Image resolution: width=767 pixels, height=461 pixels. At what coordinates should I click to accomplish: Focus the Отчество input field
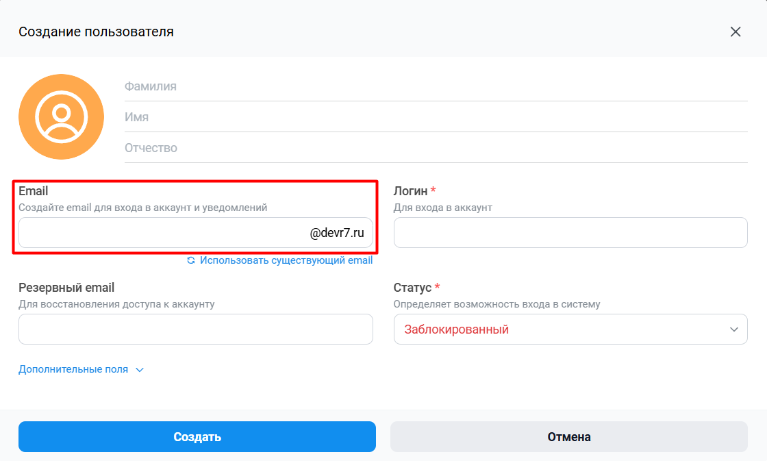pos(436,148)
